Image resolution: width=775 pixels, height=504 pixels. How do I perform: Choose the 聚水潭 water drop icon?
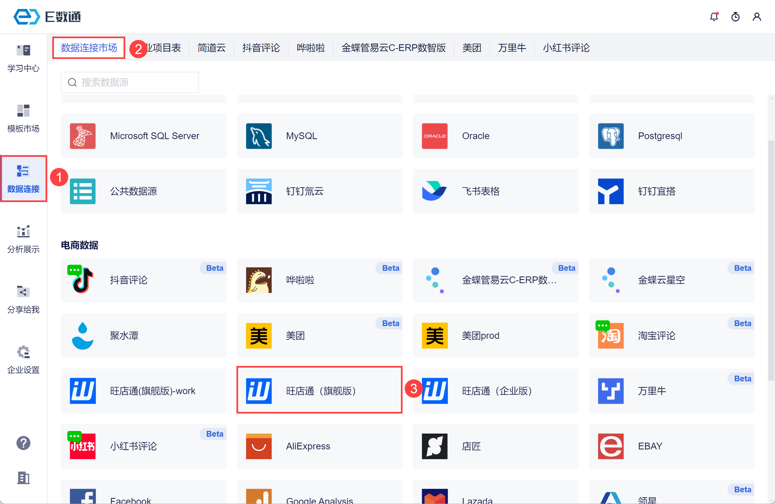82,335
